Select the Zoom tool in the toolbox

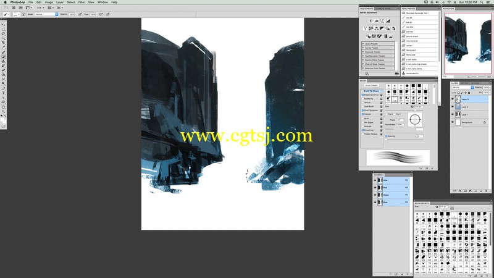(4, 111)
